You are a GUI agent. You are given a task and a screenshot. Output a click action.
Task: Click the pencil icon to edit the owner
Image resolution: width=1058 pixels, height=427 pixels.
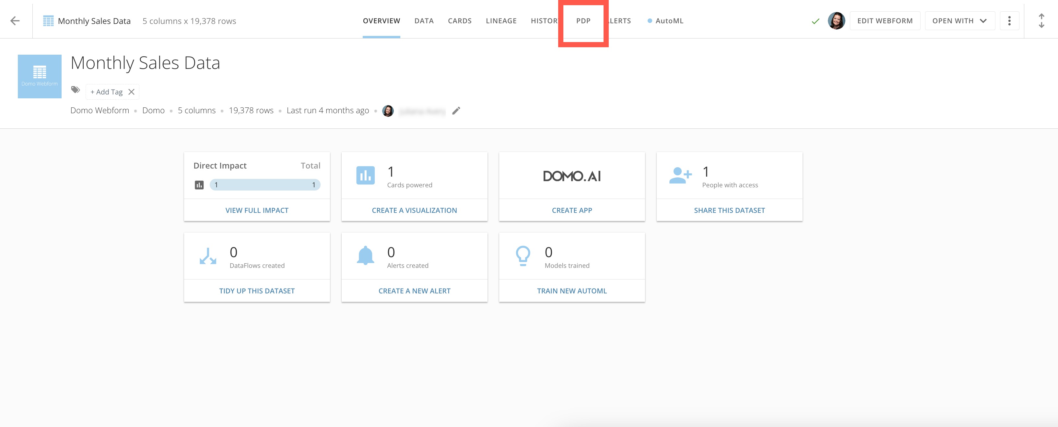click(456, 111)
